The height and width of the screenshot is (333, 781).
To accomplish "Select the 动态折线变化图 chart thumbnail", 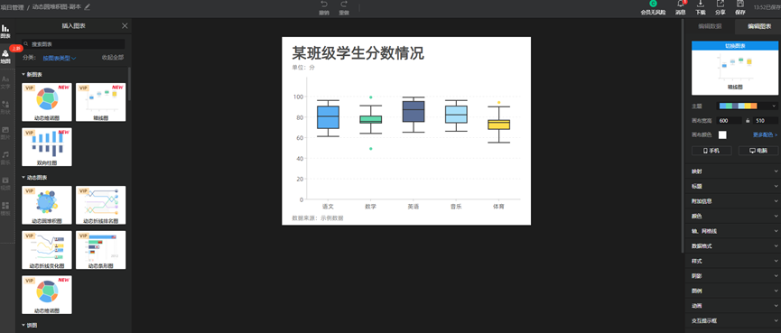I will pos(47,250).
